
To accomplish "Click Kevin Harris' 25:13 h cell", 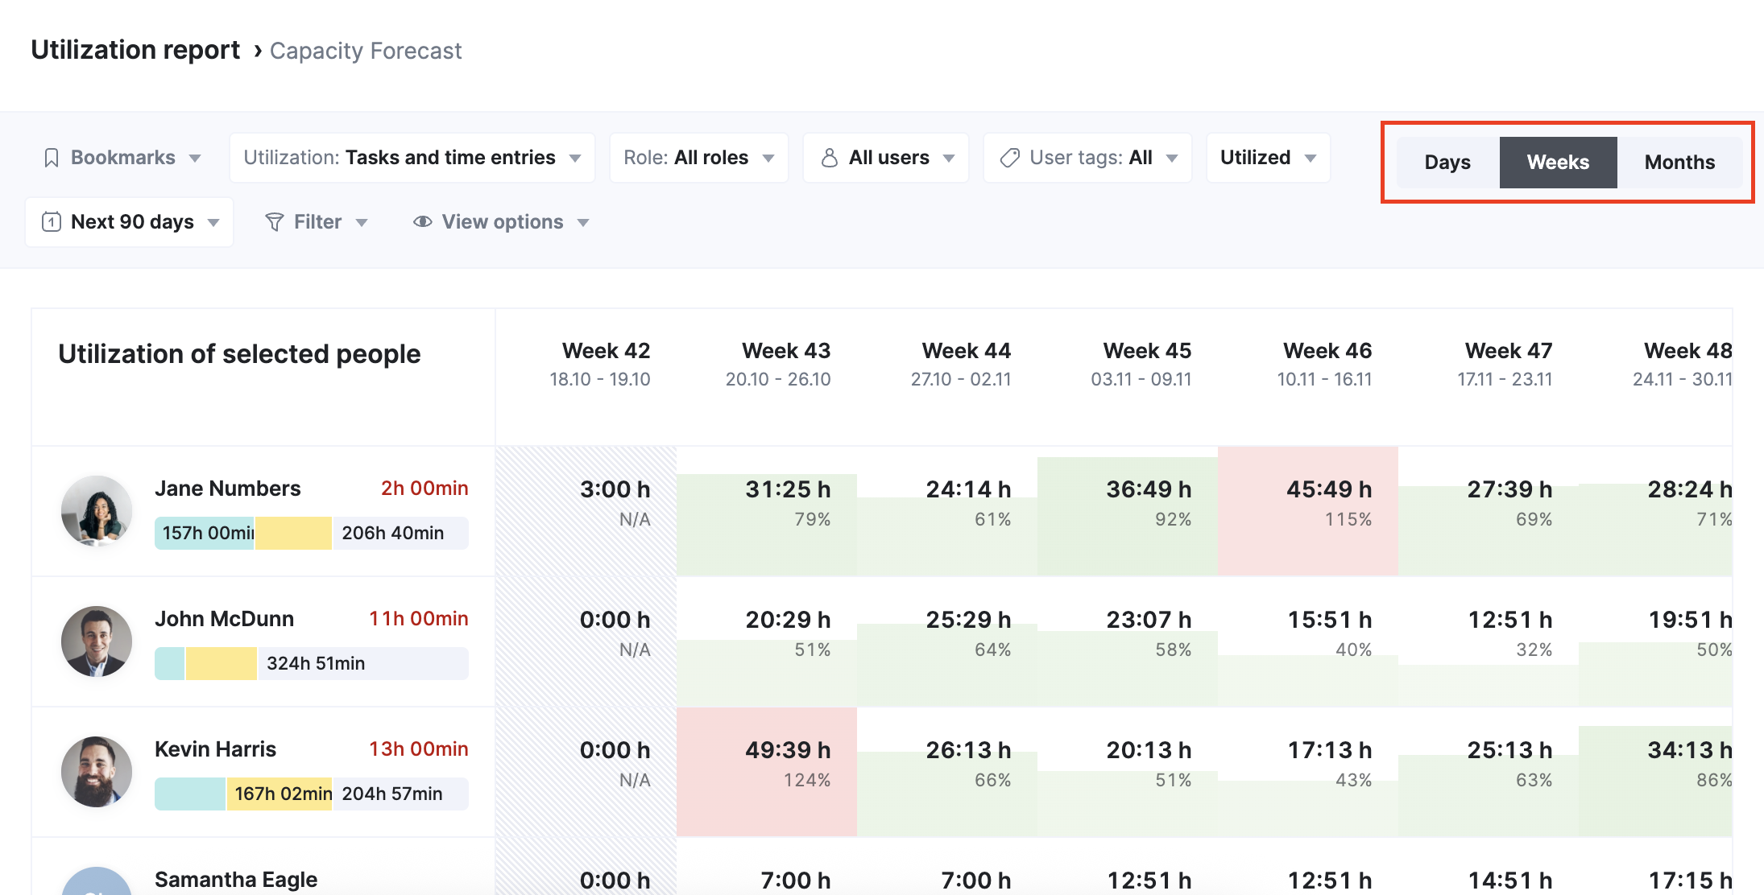I will coord(1489,772).
